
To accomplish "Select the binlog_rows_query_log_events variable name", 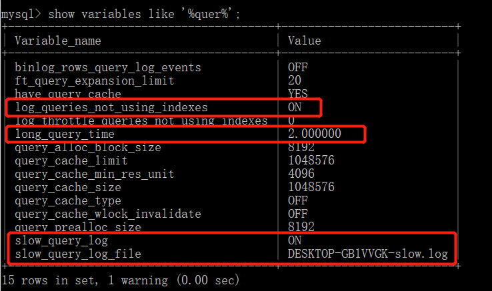I will coord(107,67).
